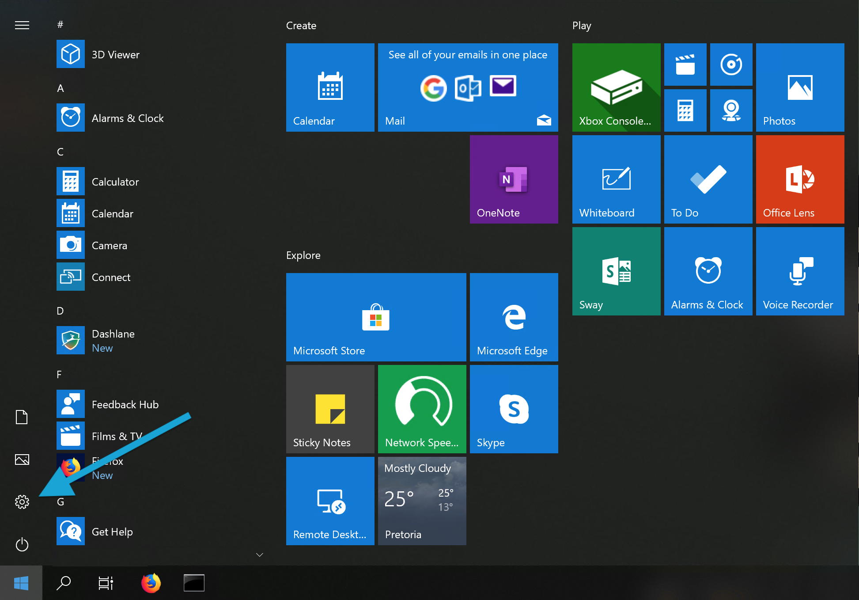Click the 'A' letter group header
Image resolution: width=859 pixels, height=600 pixels.
pyautogui.click(x=61, y=88)
